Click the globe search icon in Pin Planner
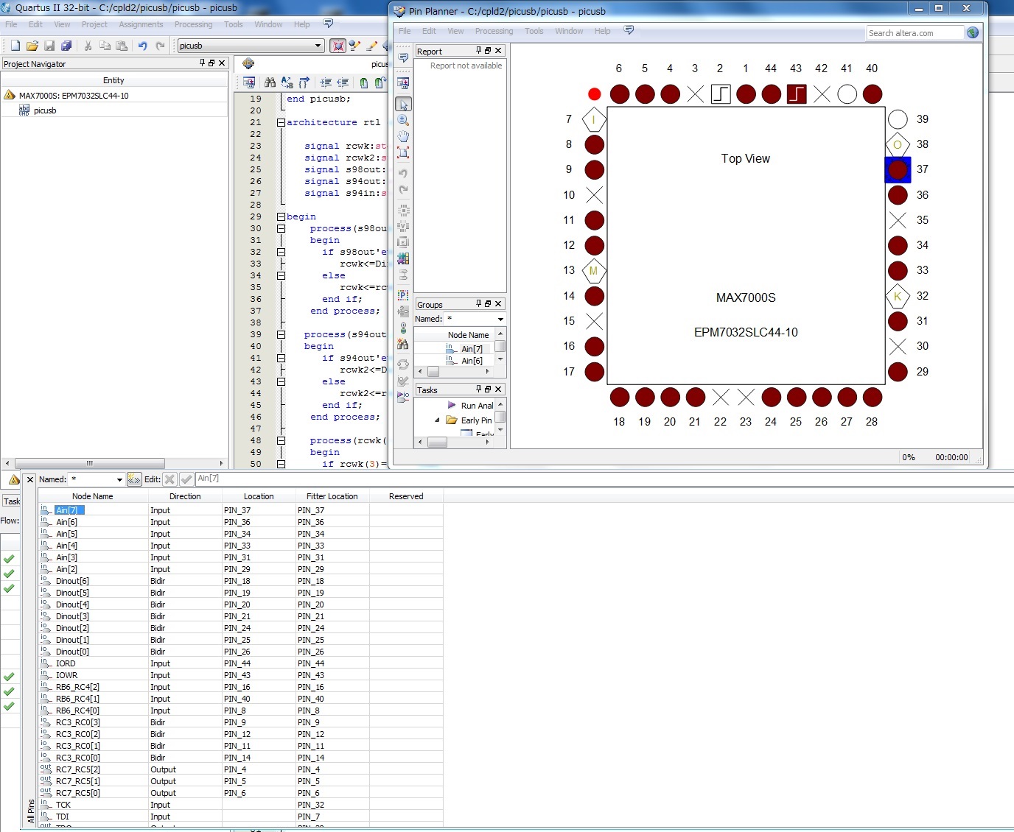Viewport: 1014px width, 832px height. tap(973, 32)
